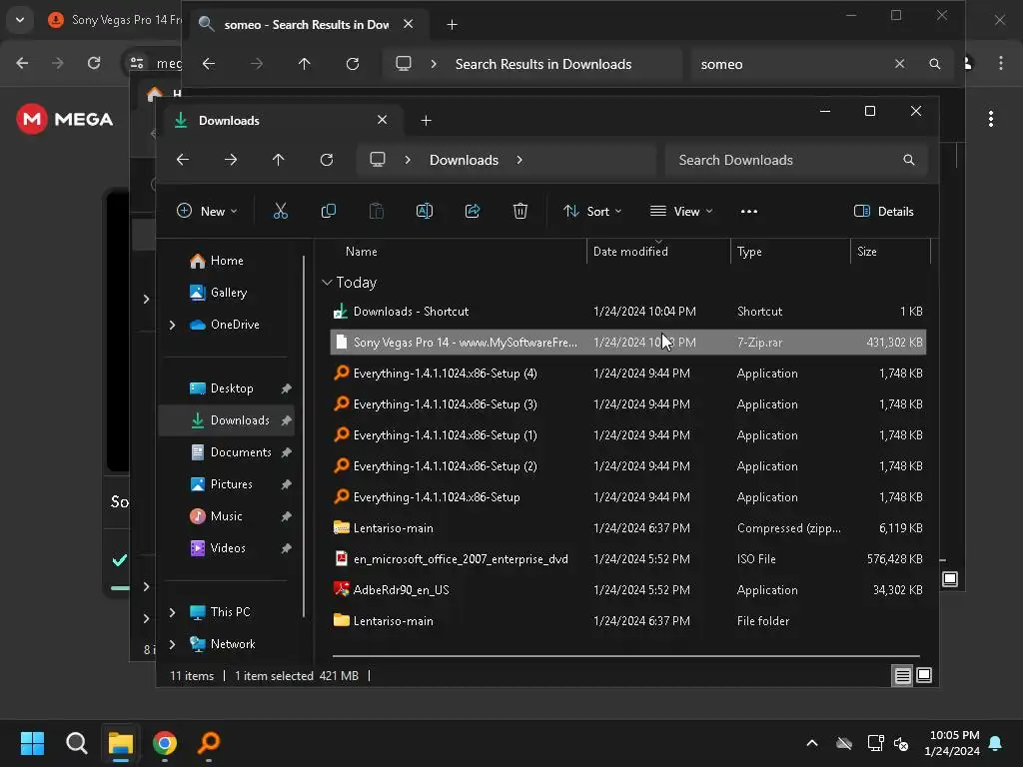The width and height of the screenshot is (1023, 767).
Task: Click Chrome's three-dot menu button
Action: click(1001, 63)
